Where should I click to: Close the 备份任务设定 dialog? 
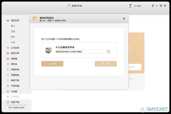point(124,19)
